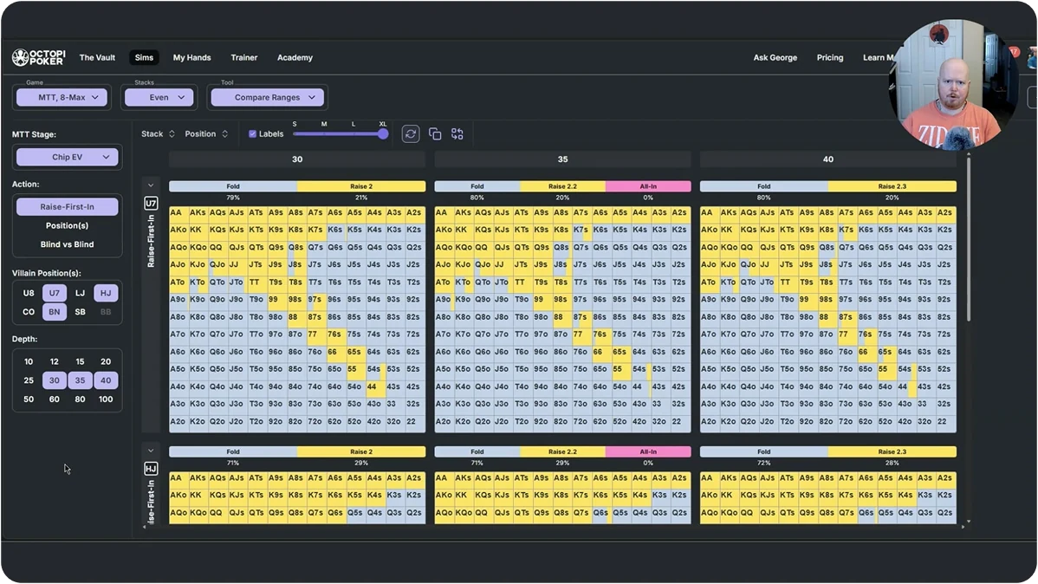
Task: Open the Trainer tab
Action: 244,57
